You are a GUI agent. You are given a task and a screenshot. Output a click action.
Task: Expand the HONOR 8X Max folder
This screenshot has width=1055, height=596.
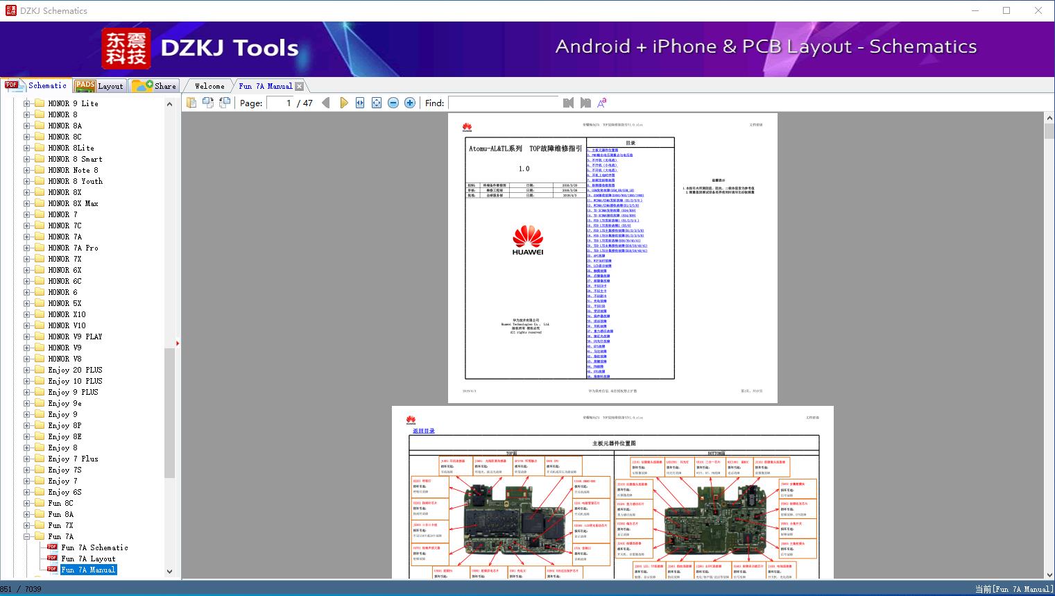(x=27, y=203)
